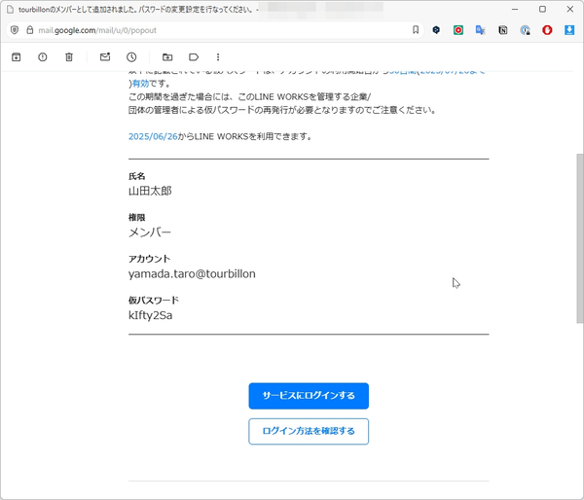Delete the email with trash icon
Screen dimensions: 584x500
pyautogui.click(x=69, y=57)
